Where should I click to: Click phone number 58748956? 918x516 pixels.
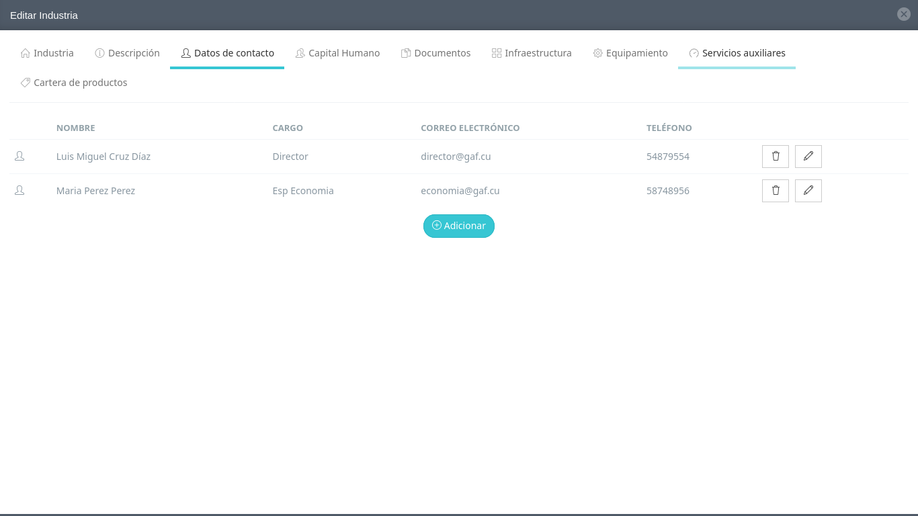coord(667,191)
